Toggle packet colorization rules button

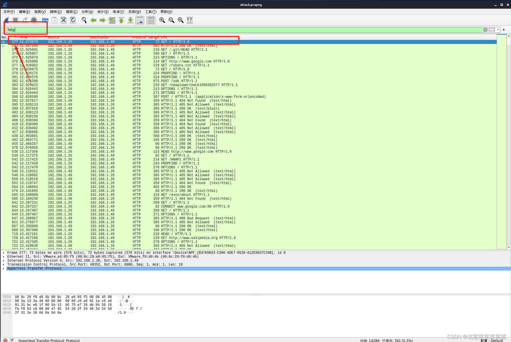coord(151,20)
